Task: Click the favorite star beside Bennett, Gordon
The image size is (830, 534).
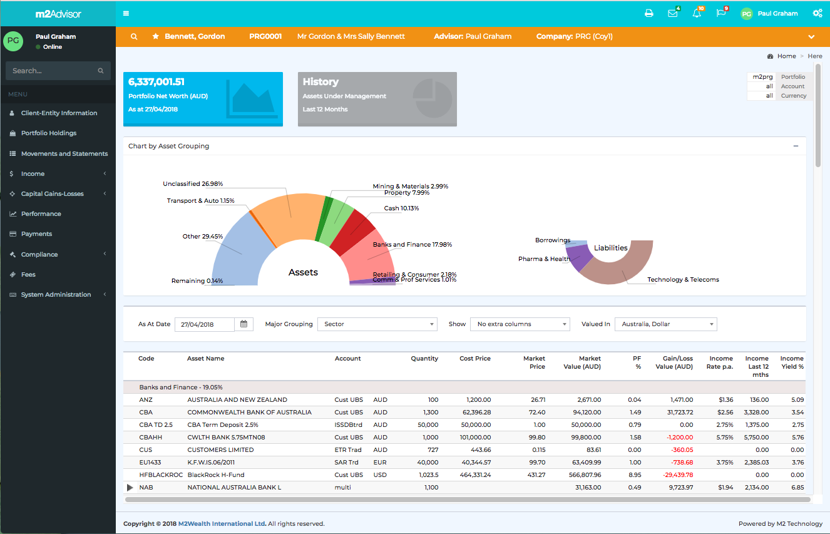Action: click(156, 36)
